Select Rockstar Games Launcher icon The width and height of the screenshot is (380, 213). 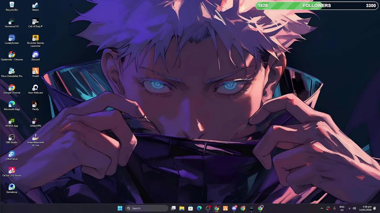[35, 41]
